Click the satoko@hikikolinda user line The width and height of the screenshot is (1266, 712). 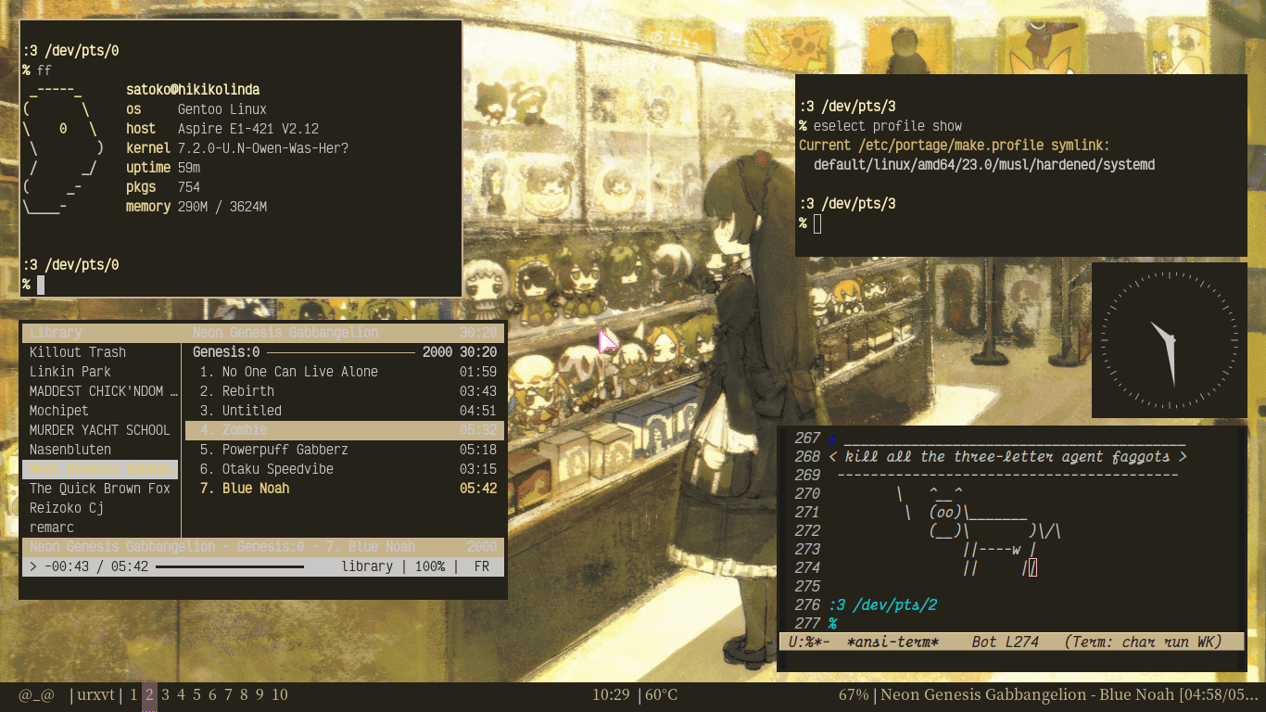(x=193, y=90)
